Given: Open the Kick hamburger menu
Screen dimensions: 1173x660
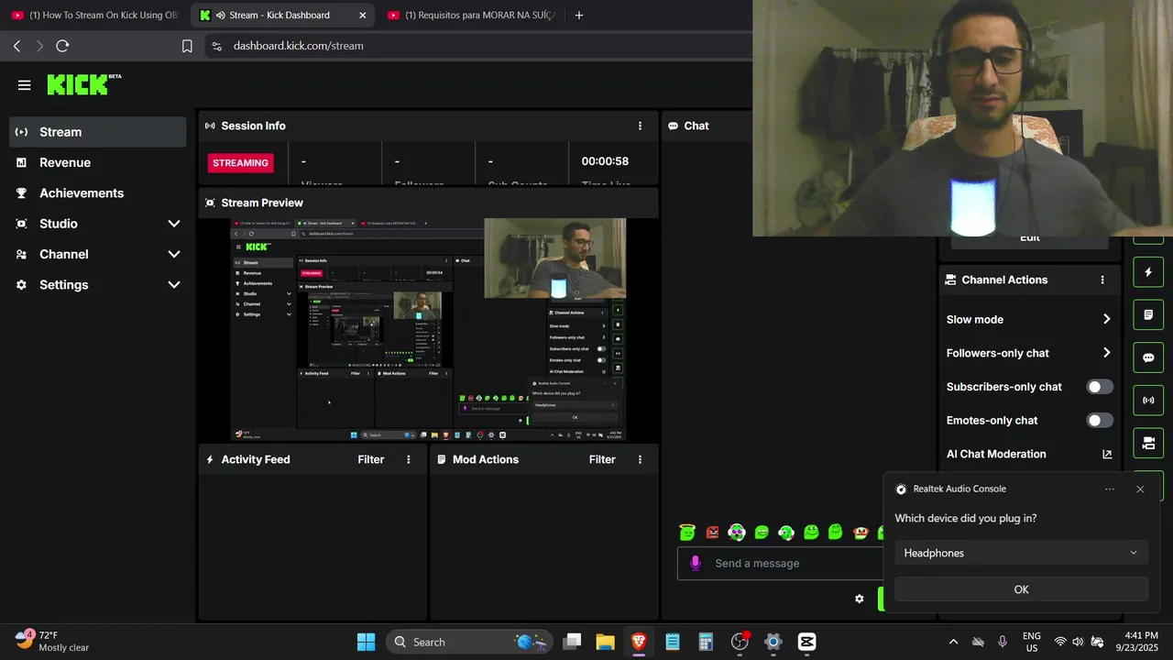Looking at the screenshot, I should pos(25,85).
